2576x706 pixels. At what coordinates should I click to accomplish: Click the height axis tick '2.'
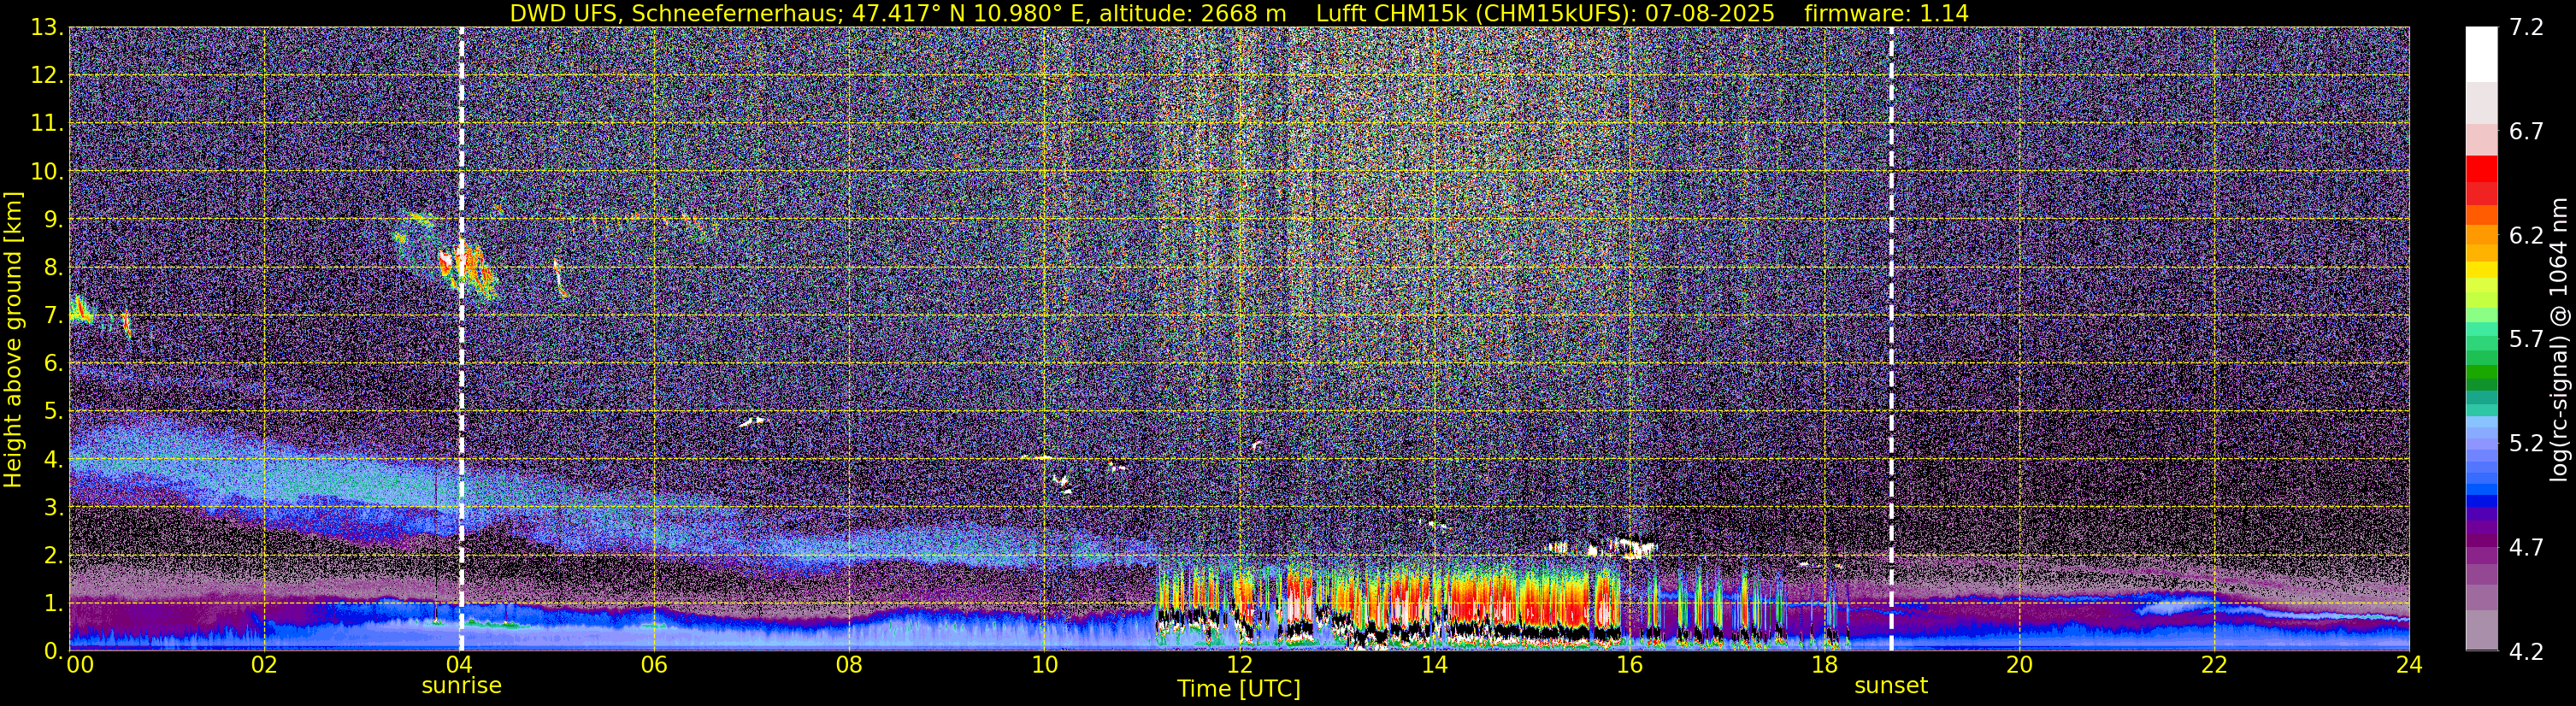[x=54, y=555]
